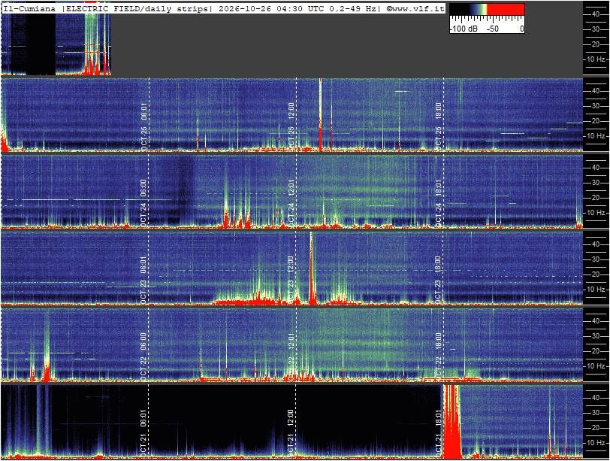Image resolution: width=610 pixels, height=461 pixels.
Task: Click the OCT-21 06:01 time marker
Action: pyautogui.click(x=143, y=433)
